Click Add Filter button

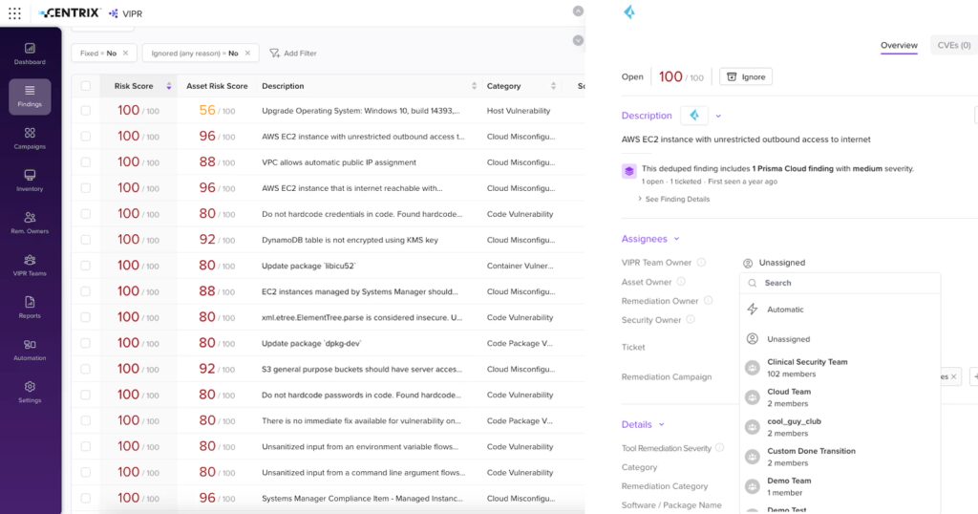click(292, 54)
